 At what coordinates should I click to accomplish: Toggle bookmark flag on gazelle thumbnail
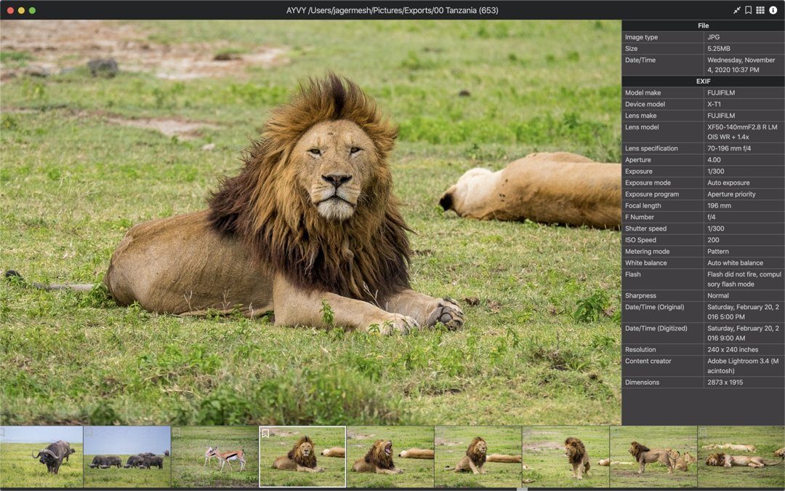click(x=177, y=432)
